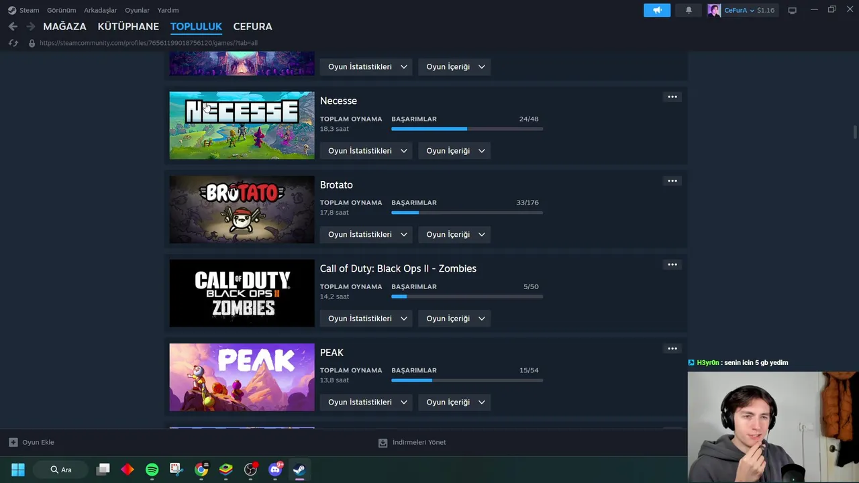Click the PEAK cover thumbnail
Image resolution: width=859 pixels, height=483 pixels.
[242, 377]
